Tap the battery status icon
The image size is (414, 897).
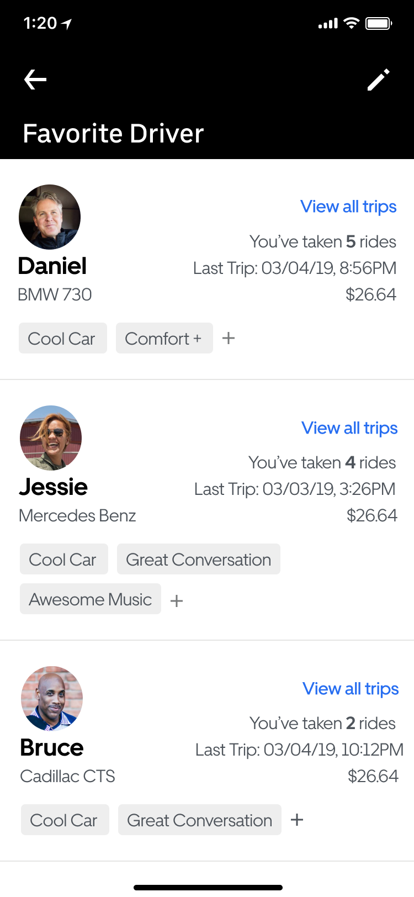tap(379, 23)
